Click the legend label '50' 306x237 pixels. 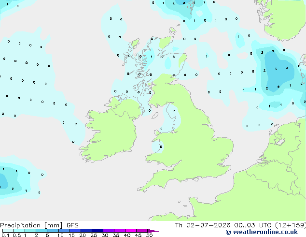pyautogui.click(x=149, y=235)
